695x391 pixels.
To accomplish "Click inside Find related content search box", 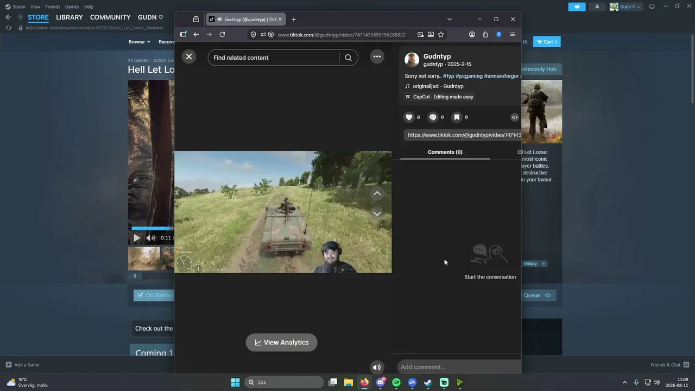I will pyautogui.click(x=274, y=58).
